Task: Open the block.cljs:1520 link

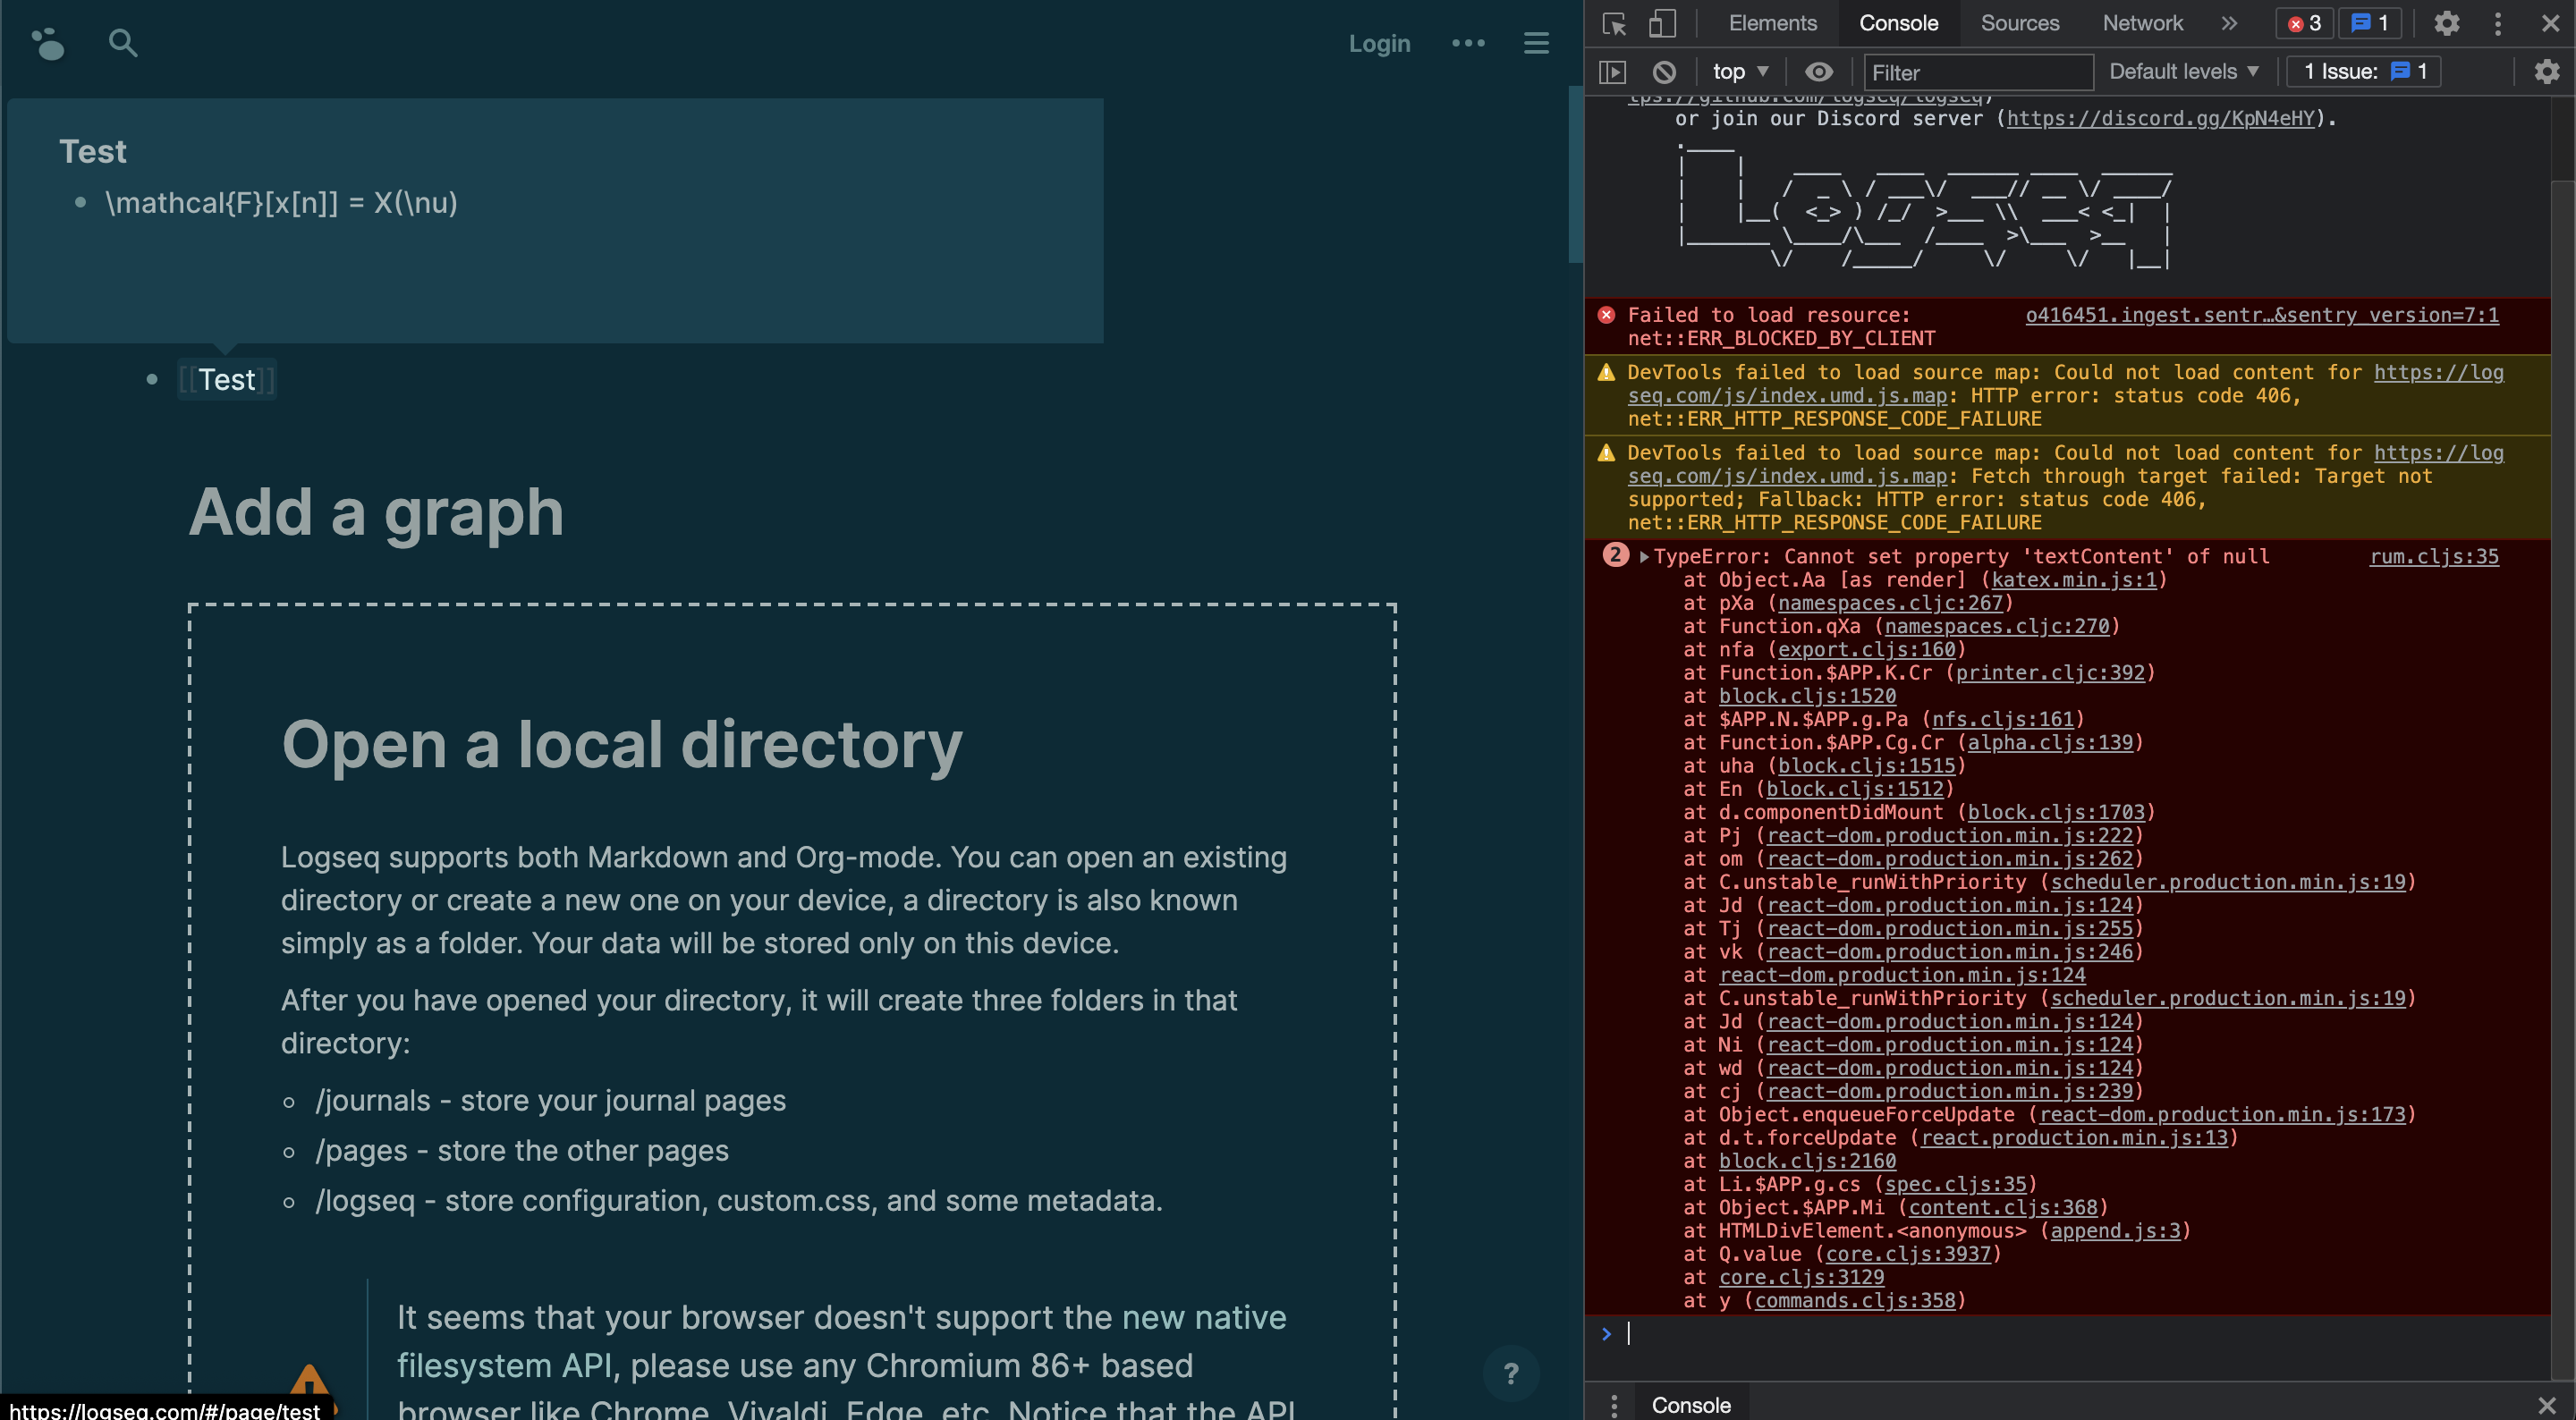Action: click(x=1807, y=696)
